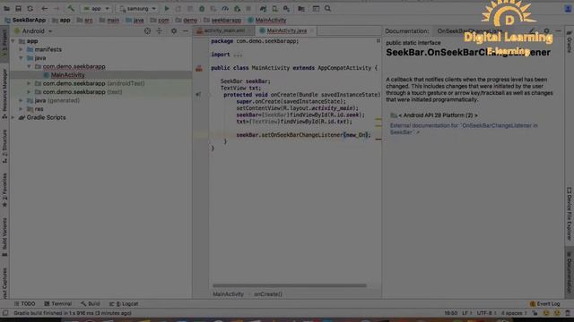Click the Debug app bug icon
The image size is (574, 322).
(x=202, y=8)
